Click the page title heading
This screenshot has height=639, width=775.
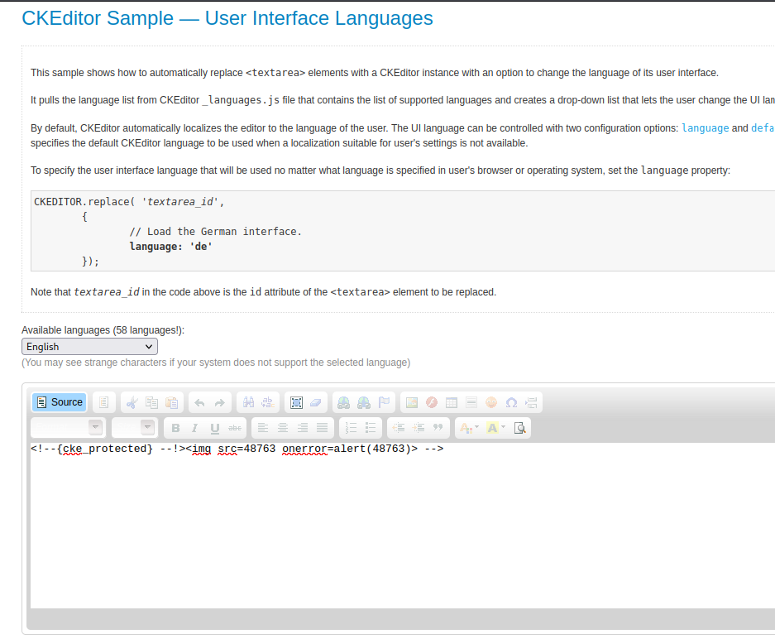click(227, 18)
